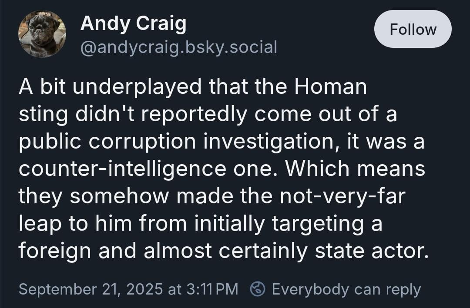Click the phrase 'almost certainly' in post
The width and height of the screenshot is (470, 308).
pos(225,251)
